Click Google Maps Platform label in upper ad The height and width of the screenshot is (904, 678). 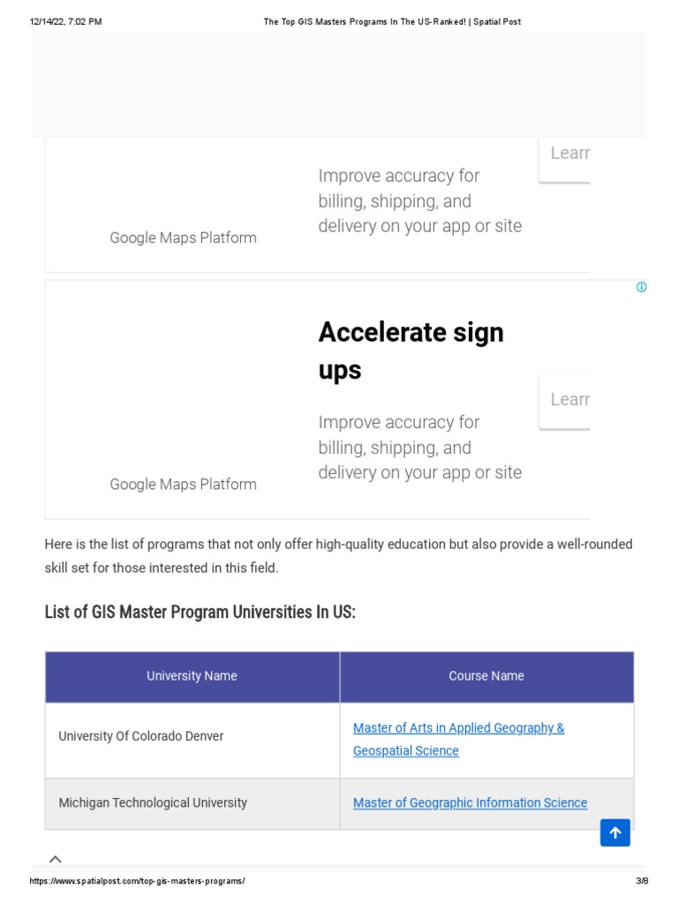coord(183,237)
